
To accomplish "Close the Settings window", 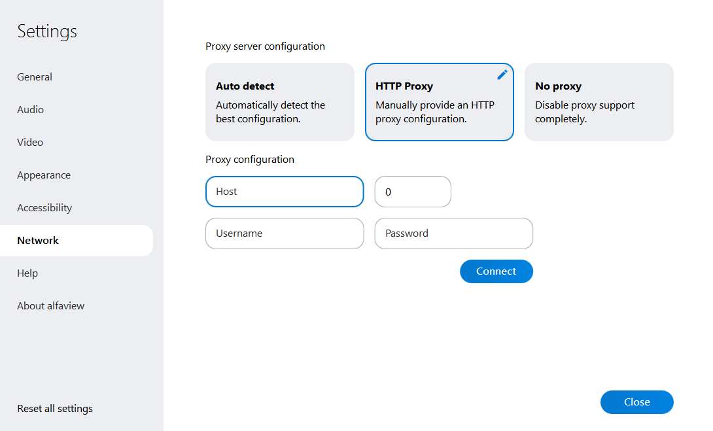I will (636, 402).
